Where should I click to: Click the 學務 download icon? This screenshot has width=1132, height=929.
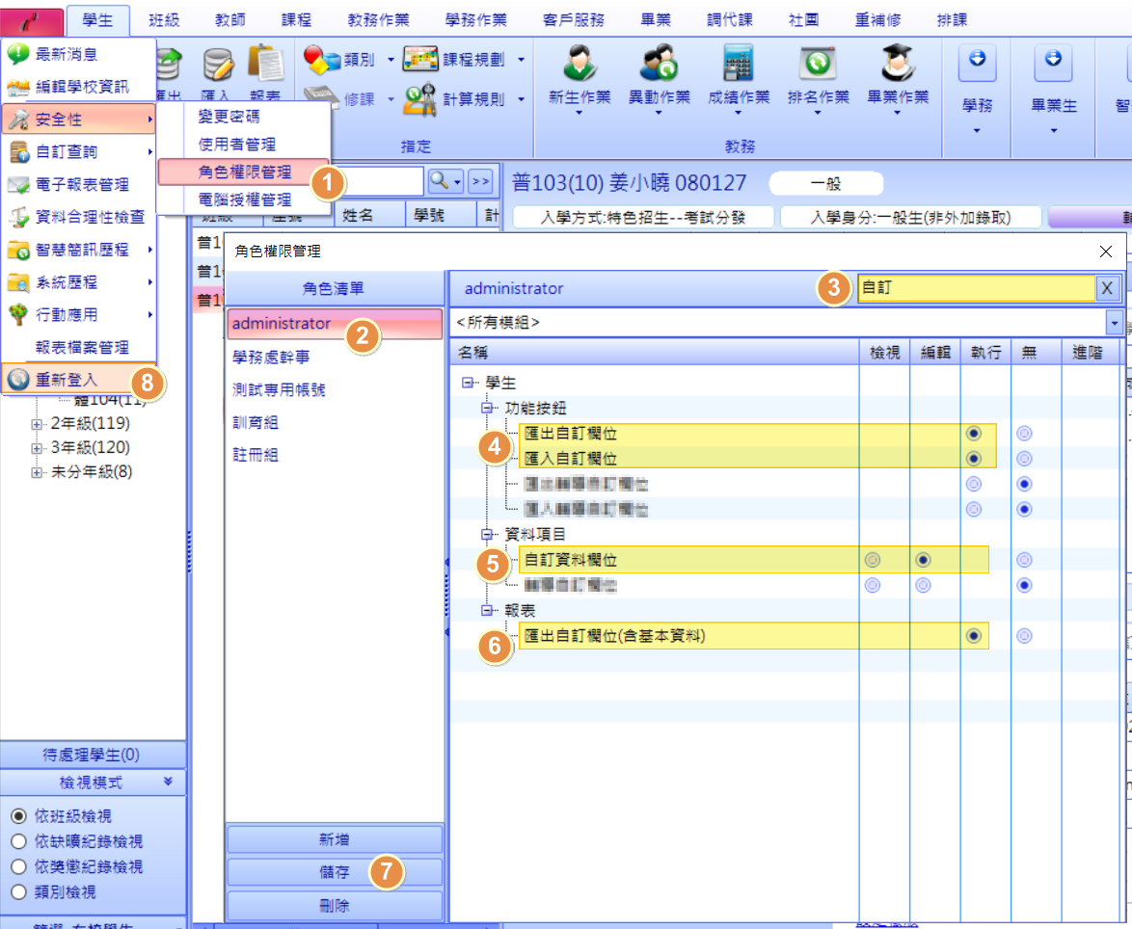click(978, 62)
